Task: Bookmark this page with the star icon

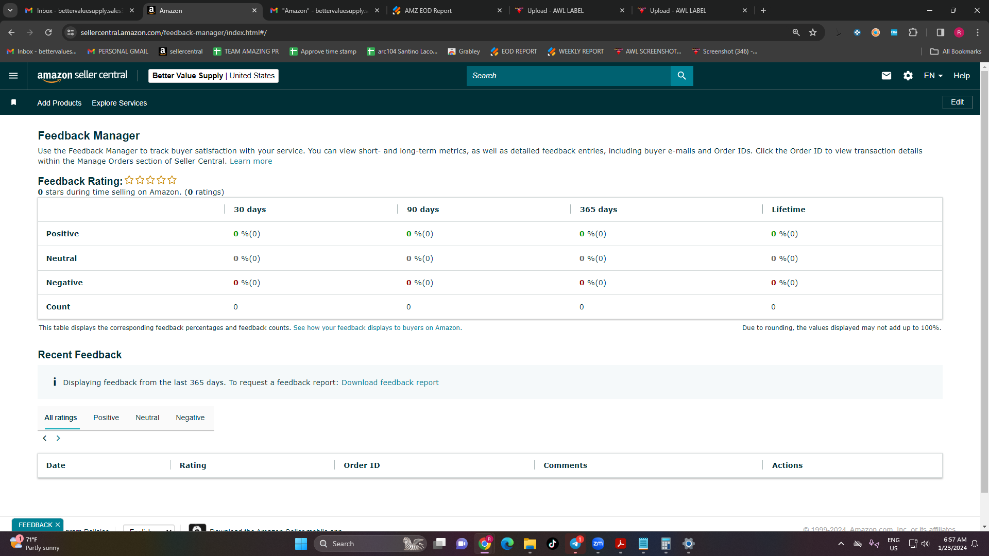Action: pos(813,32)
